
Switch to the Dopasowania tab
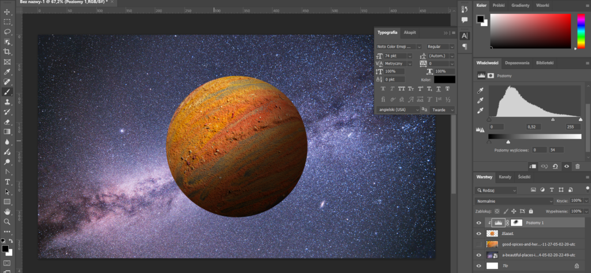pyautogui.click(x=517, y=63)
